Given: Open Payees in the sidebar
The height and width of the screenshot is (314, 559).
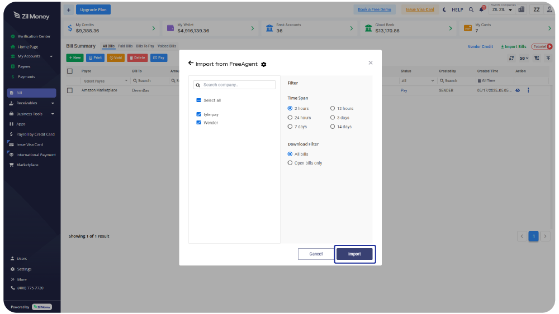Looking at the screenshot, I should [24, 66].
